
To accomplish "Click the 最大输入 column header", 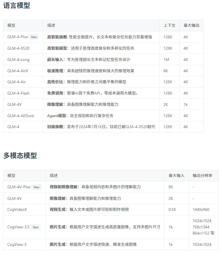I will tap(177, 176).
